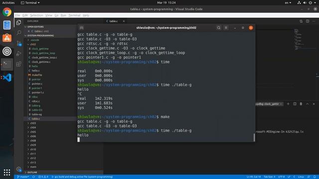This screenshot has height=179, width=319.
Task: Open editor More Actions ellipsis
Action: pyautogui.click(x=314, y=21)
